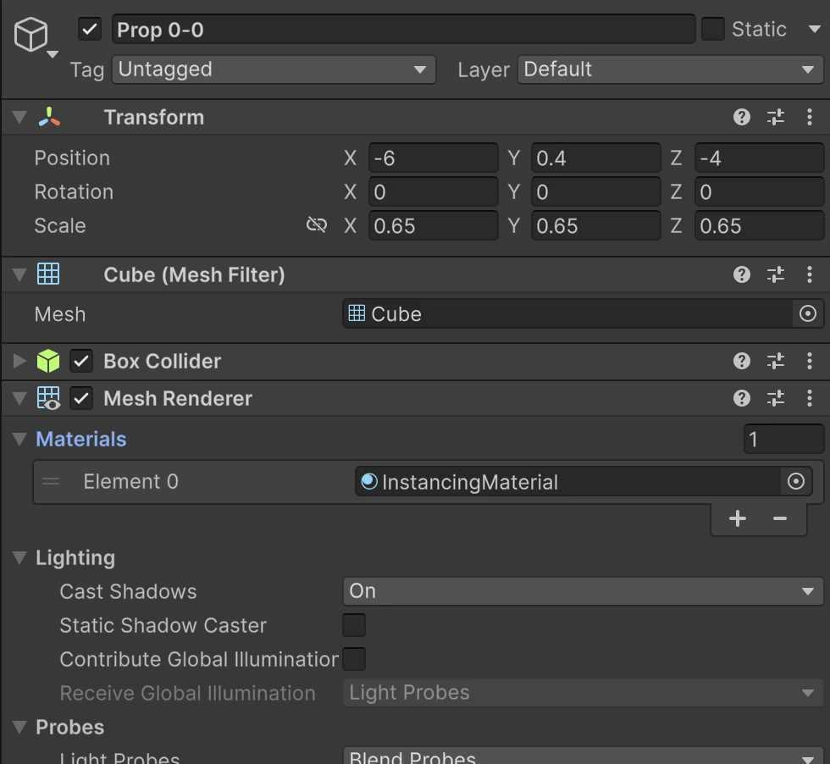Click the Materials array size field

coord(783,439)
